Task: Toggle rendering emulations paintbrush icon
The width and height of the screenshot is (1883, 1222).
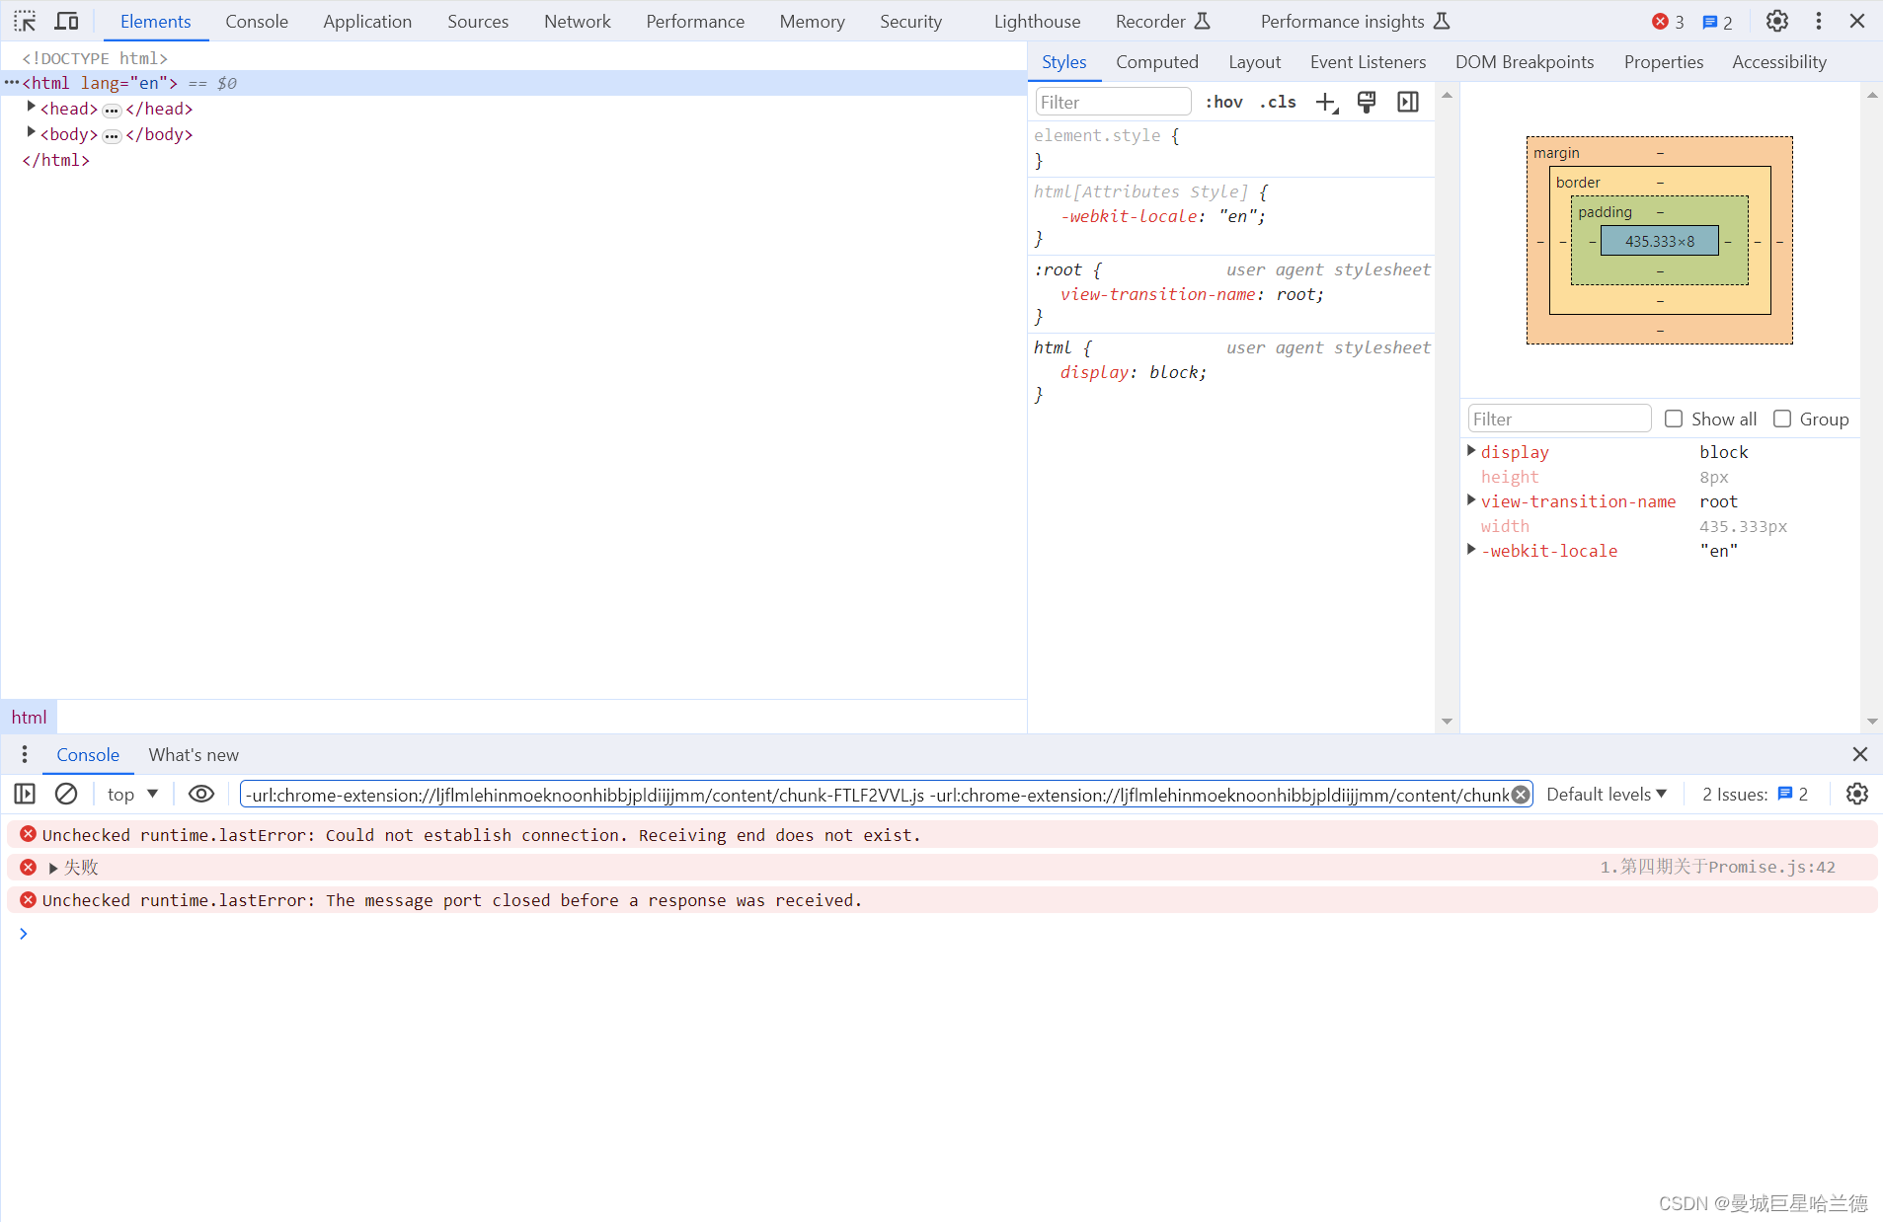Action: pos(1367,102)
